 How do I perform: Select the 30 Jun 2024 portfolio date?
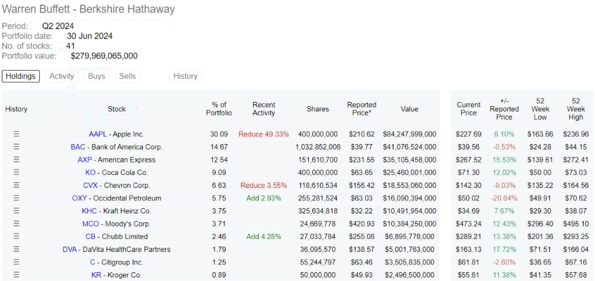point(89,36)
